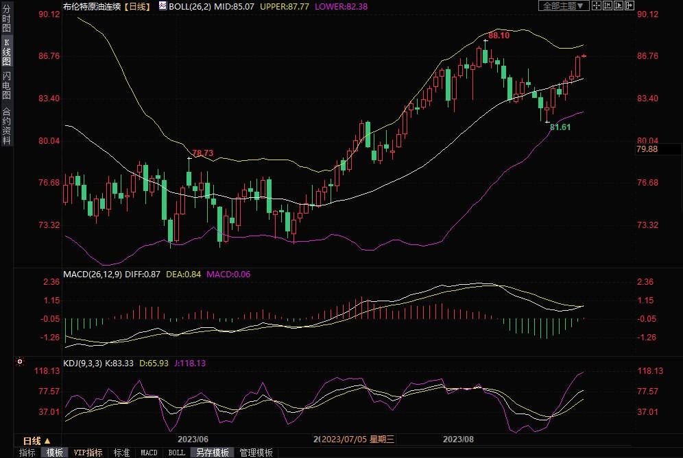Choose the 标准 template
This screenshot has width=683, height=458.
pyautogui.click(x=121, y=453)
